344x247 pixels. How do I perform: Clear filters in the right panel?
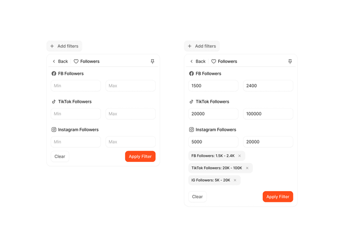click(x=197, y=197)
